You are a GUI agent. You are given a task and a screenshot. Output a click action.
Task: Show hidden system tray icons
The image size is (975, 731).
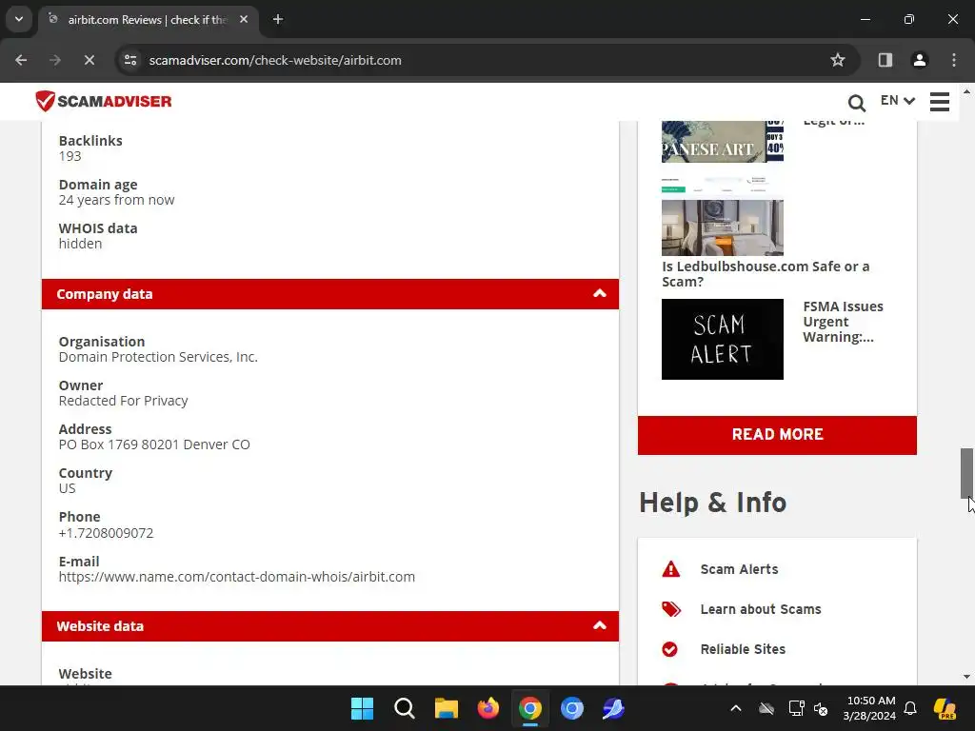[736, 708]
